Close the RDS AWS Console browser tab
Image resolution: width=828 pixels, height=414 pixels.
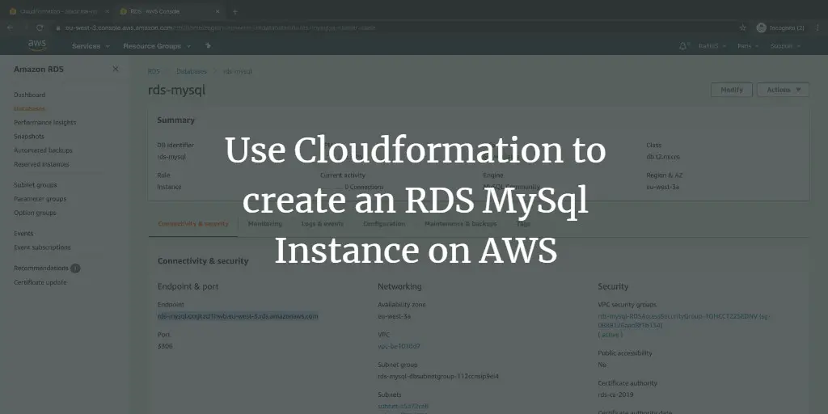218,11
